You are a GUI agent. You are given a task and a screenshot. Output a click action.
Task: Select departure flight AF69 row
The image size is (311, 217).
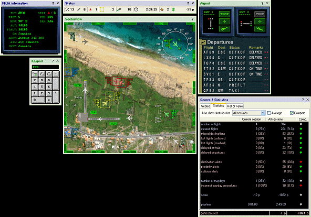236,52
